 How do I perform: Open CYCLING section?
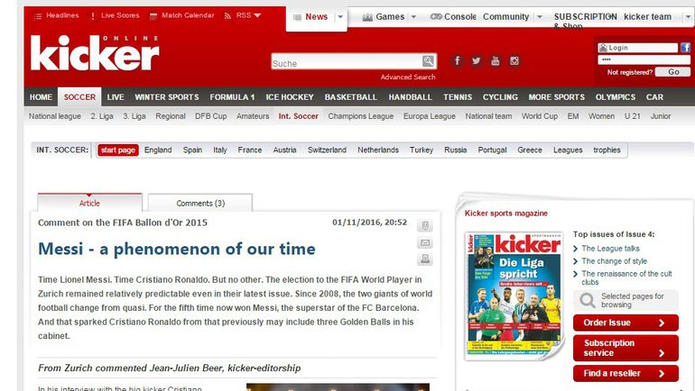[x=500, y=97]
